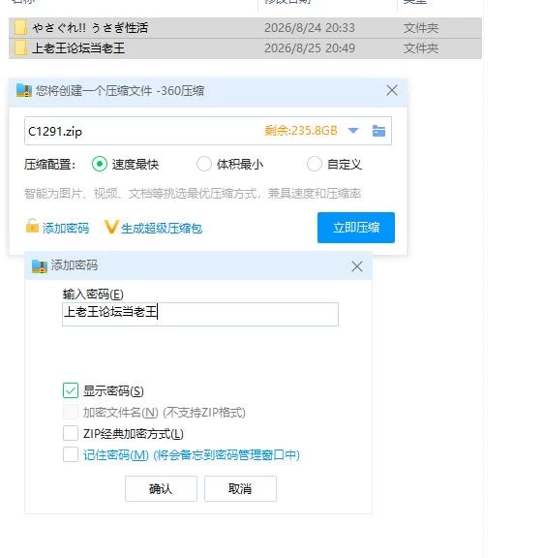543x558 pixels.
Task: Open the 生成超级压缩包 link
Action: 162,228
